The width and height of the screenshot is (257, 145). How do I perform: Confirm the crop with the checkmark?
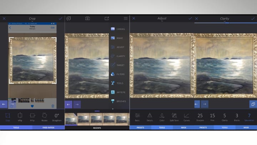tap(60, 19)
